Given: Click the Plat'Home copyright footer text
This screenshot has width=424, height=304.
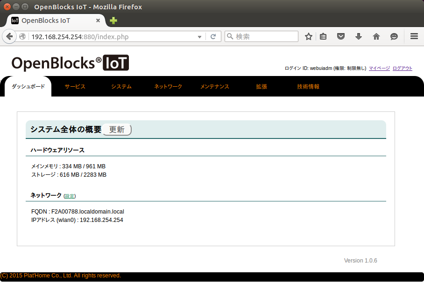Looking at the screenshot, I should [x=61, y=276].
